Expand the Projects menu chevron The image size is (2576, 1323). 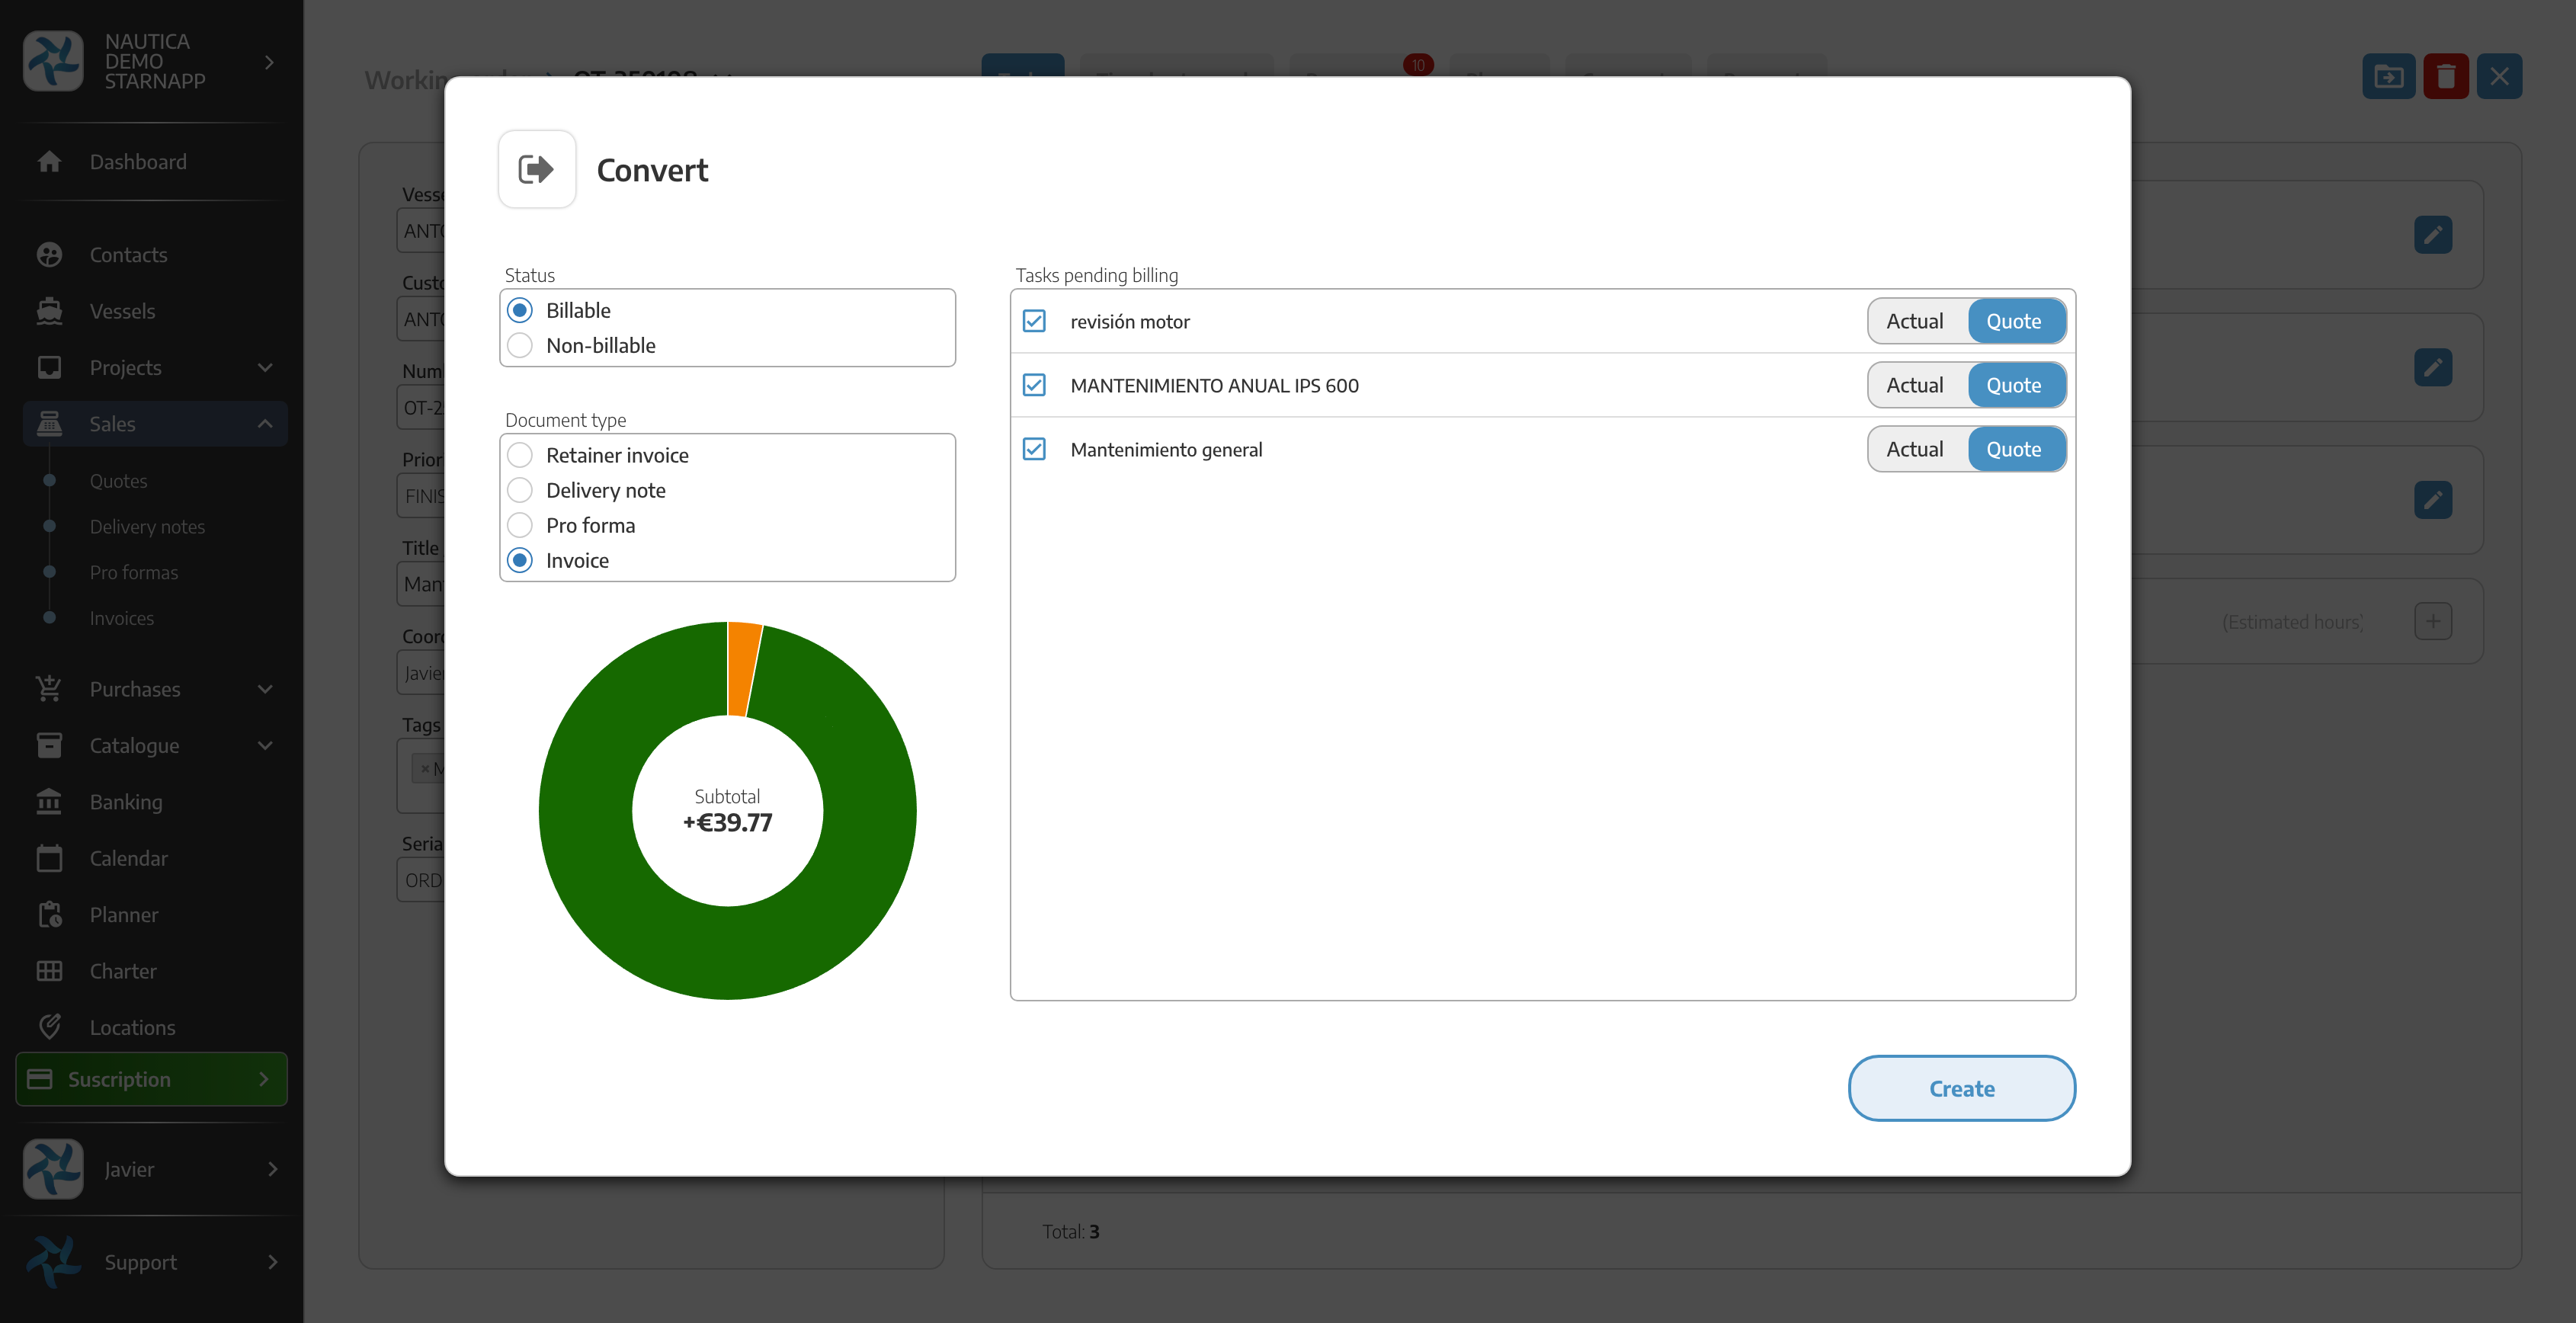(x=265, y=367)
